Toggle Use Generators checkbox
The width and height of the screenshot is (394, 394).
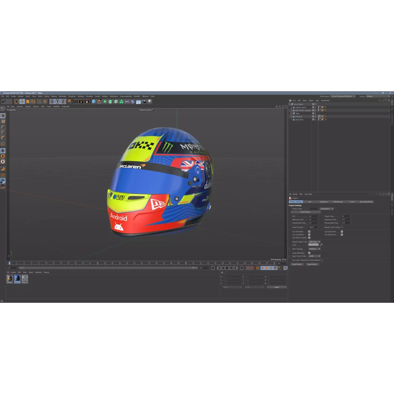[x=309, y=235]
